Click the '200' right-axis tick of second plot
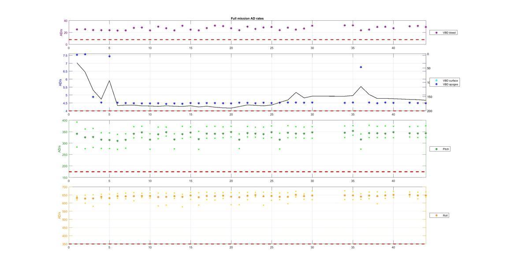The height and width of the screenshot is (274, 529). (430, 111)
